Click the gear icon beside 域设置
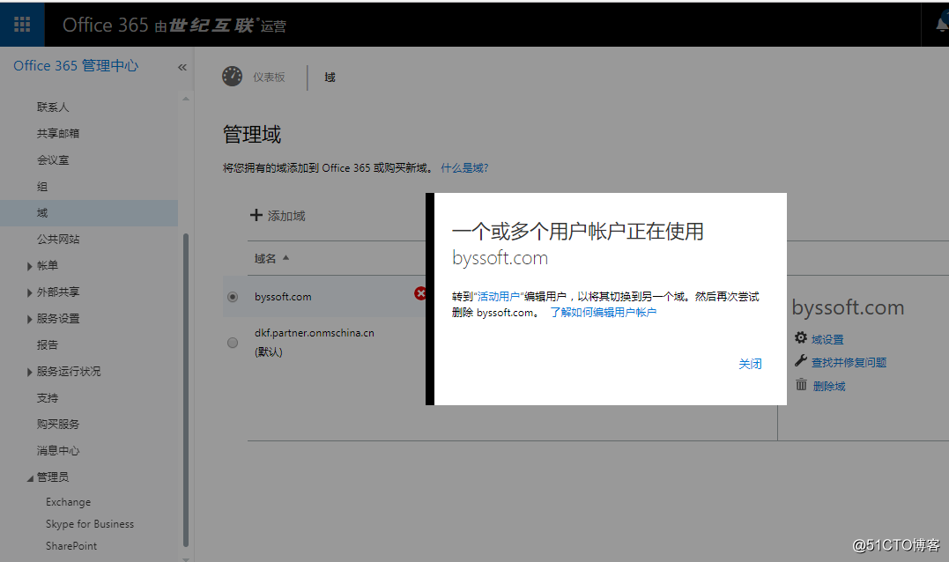 tap(801, 337)
